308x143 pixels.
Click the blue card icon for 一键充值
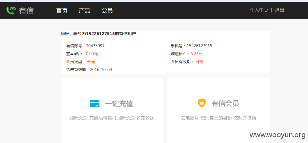point(94,104)
